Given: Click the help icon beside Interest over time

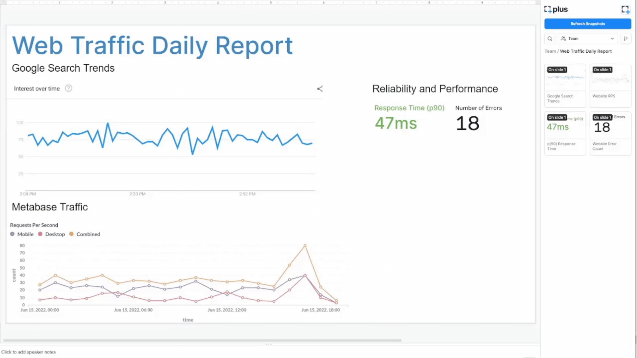Looking at the screenshot, I should 68,88.
